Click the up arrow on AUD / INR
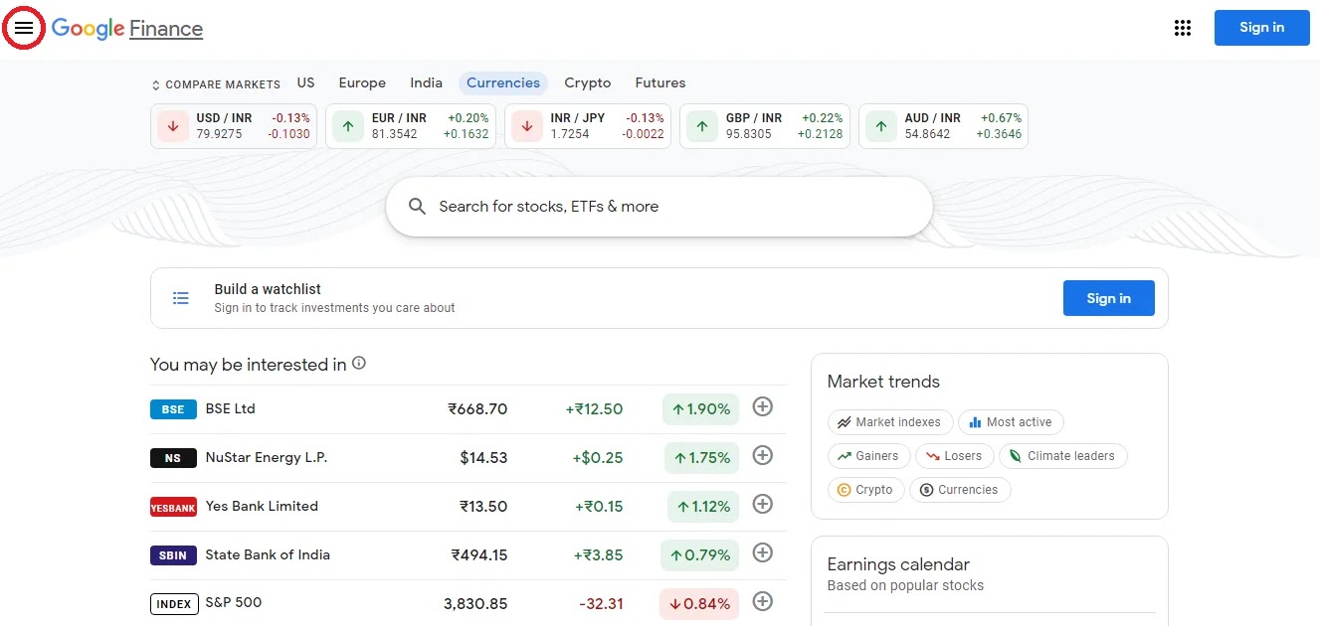The image size is (1320, 626). tap(881, 126)
